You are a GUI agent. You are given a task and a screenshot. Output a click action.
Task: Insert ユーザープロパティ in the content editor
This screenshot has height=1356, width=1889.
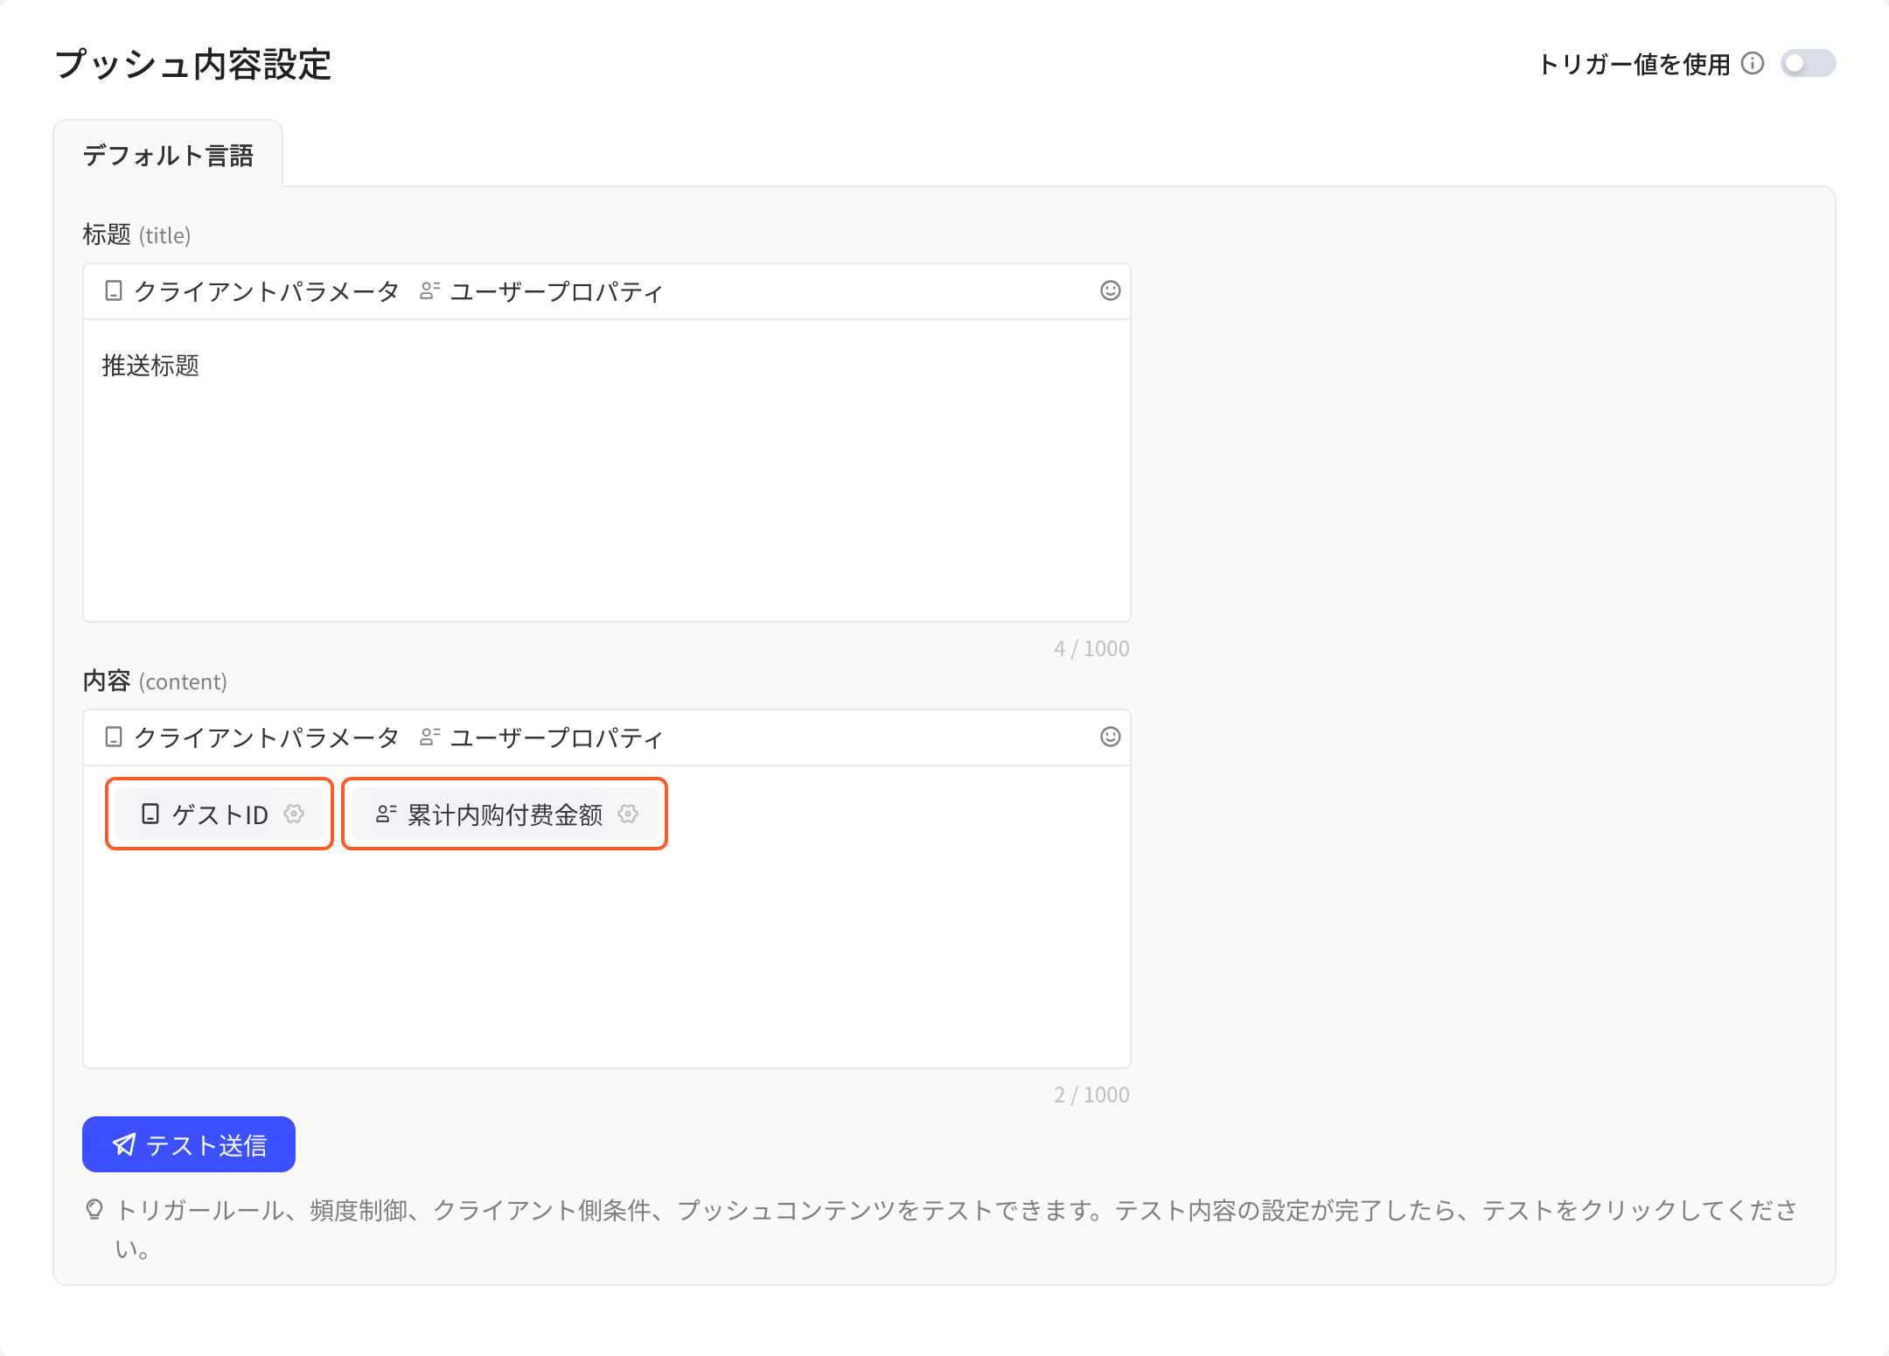[540, 737]
